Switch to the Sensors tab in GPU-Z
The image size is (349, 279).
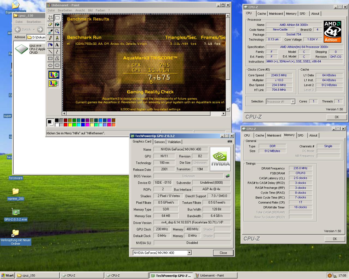point(160,142)
